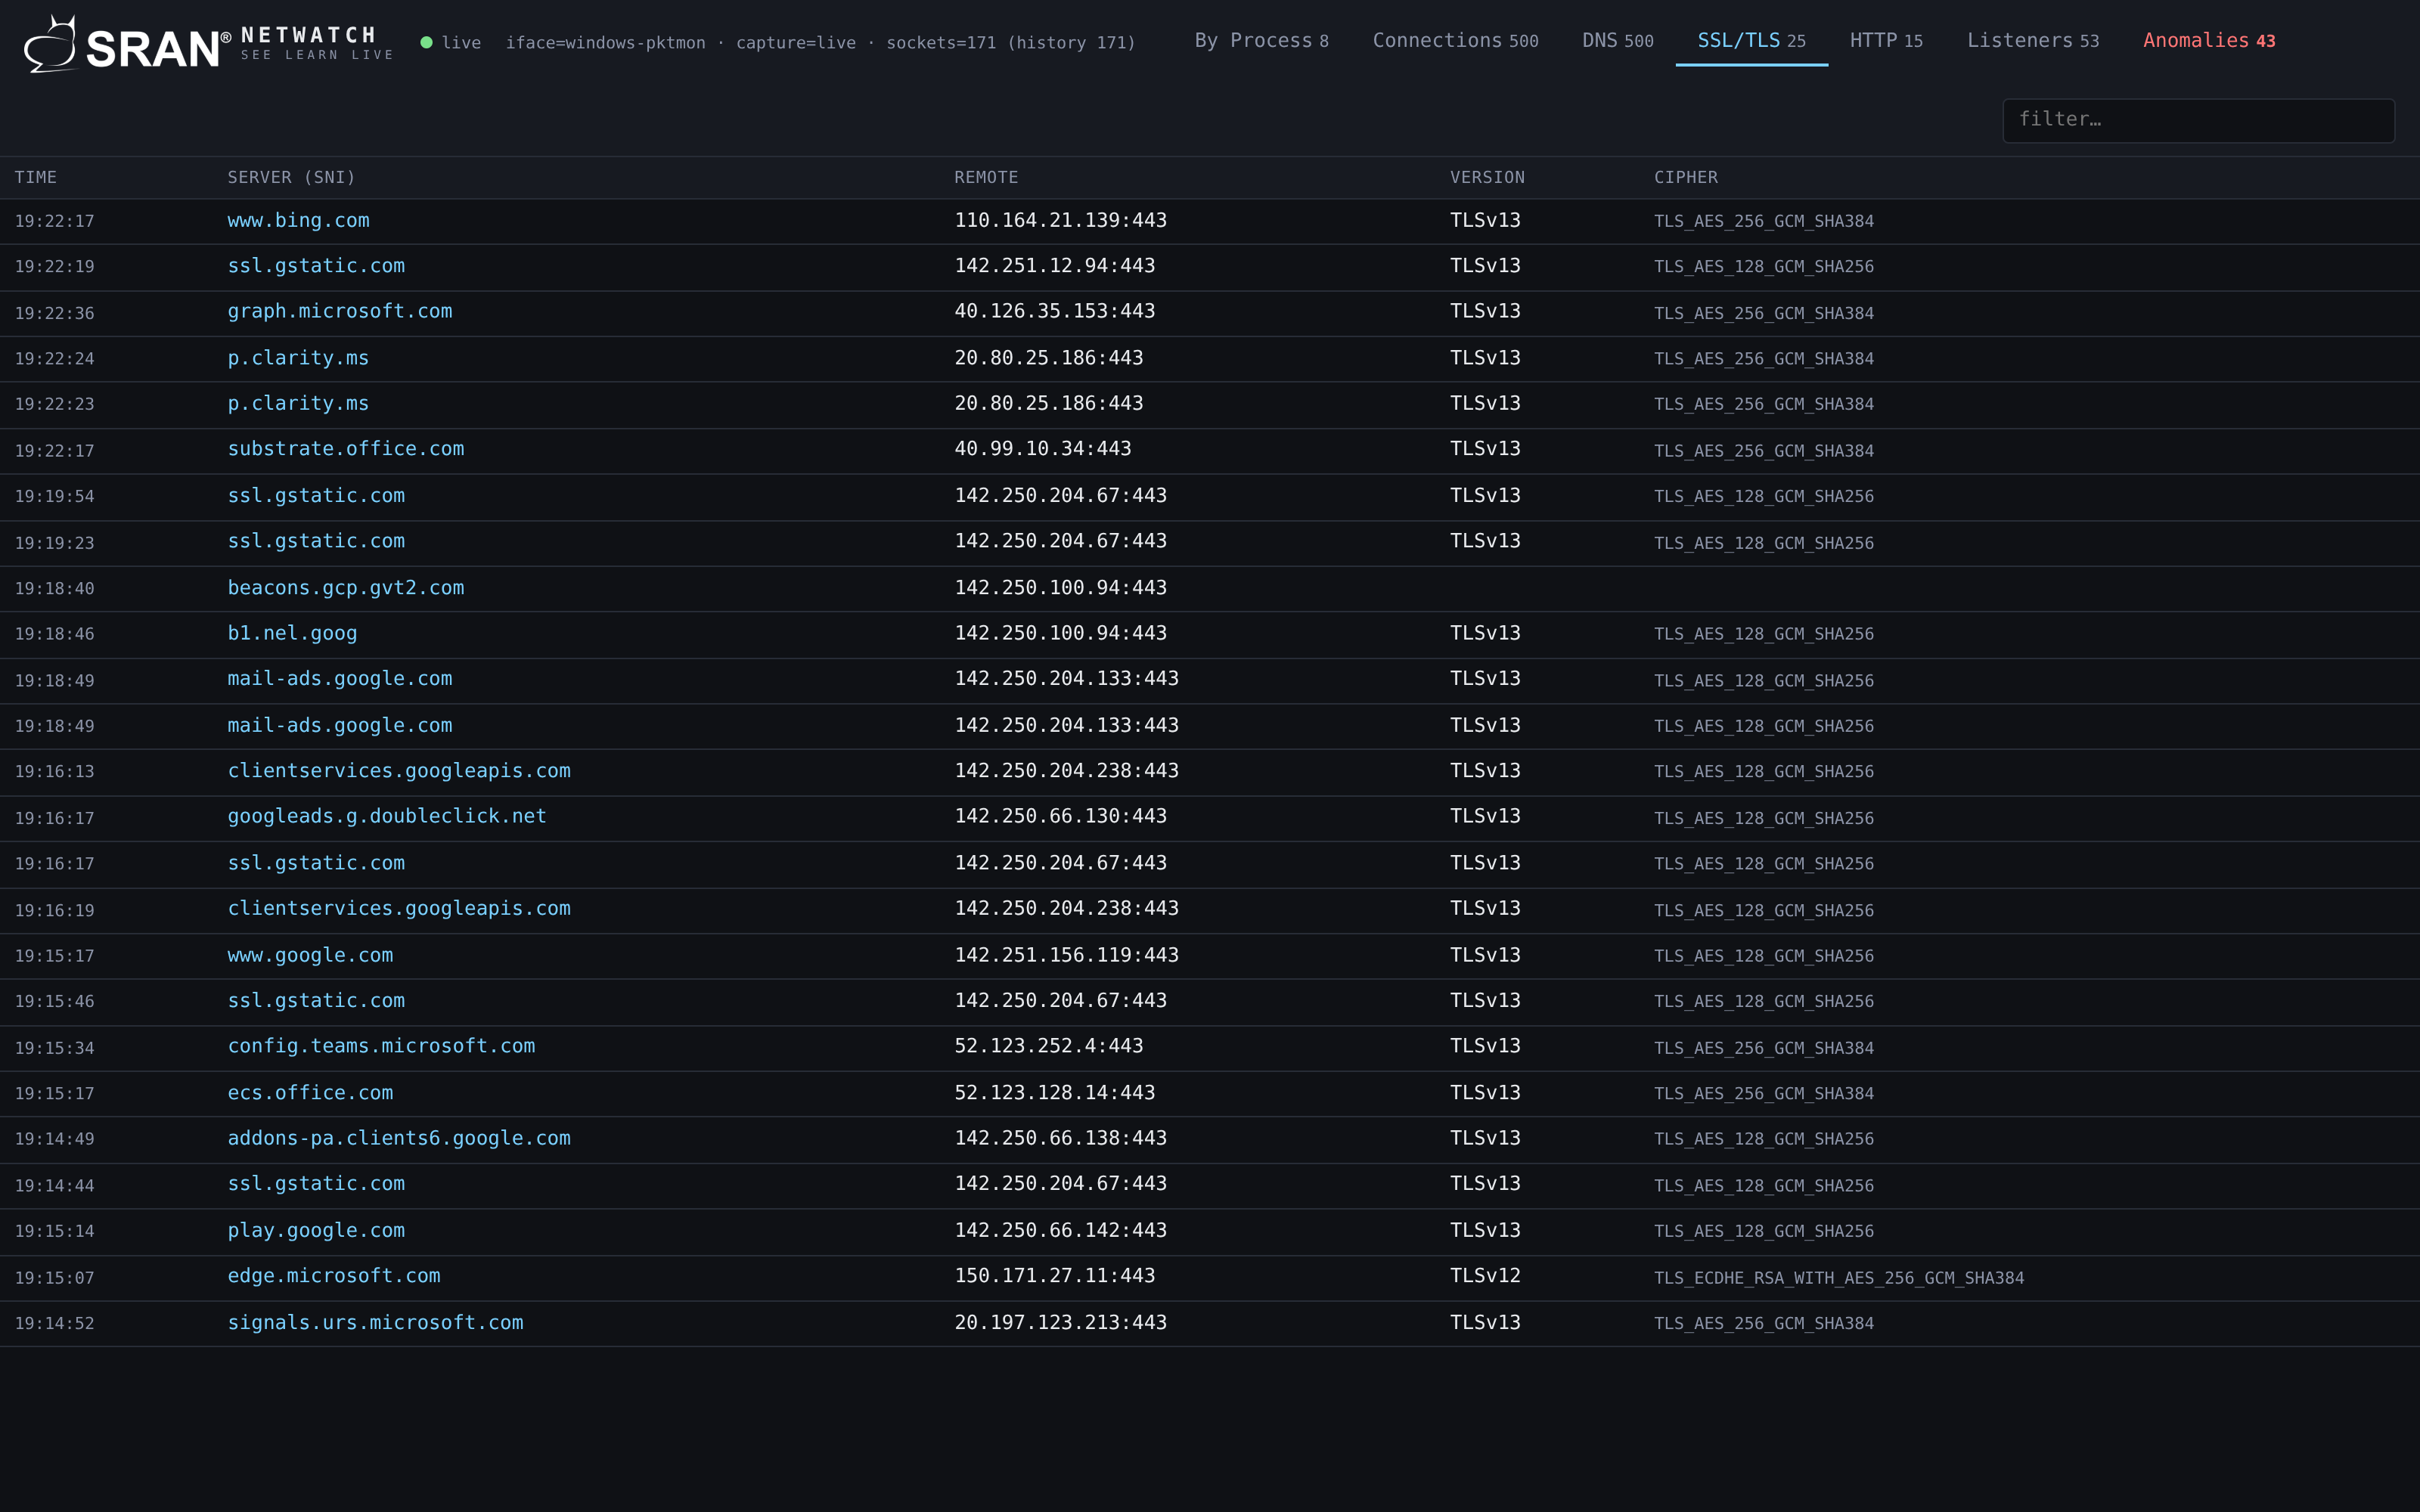The image size is (2420, 1512).
Task: Open the googleads.g.doubleclick.net link
Action: pyautogui.click(x=387, y=817)
